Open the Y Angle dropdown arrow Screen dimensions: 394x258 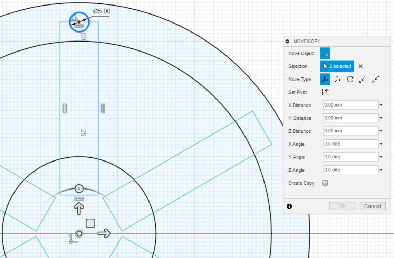click(x=381, y=157)
